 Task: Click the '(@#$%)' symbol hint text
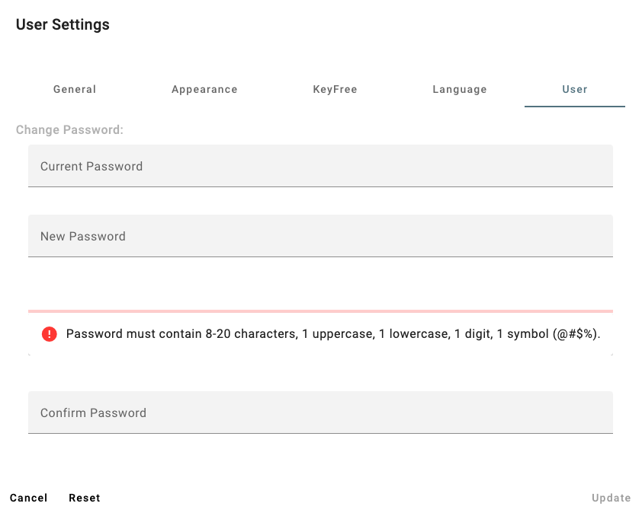click(576, 333)
